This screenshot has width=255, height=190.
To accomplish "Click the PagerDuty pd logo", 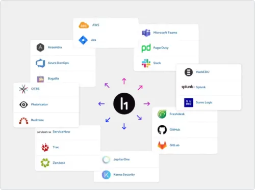I will 146,48.
